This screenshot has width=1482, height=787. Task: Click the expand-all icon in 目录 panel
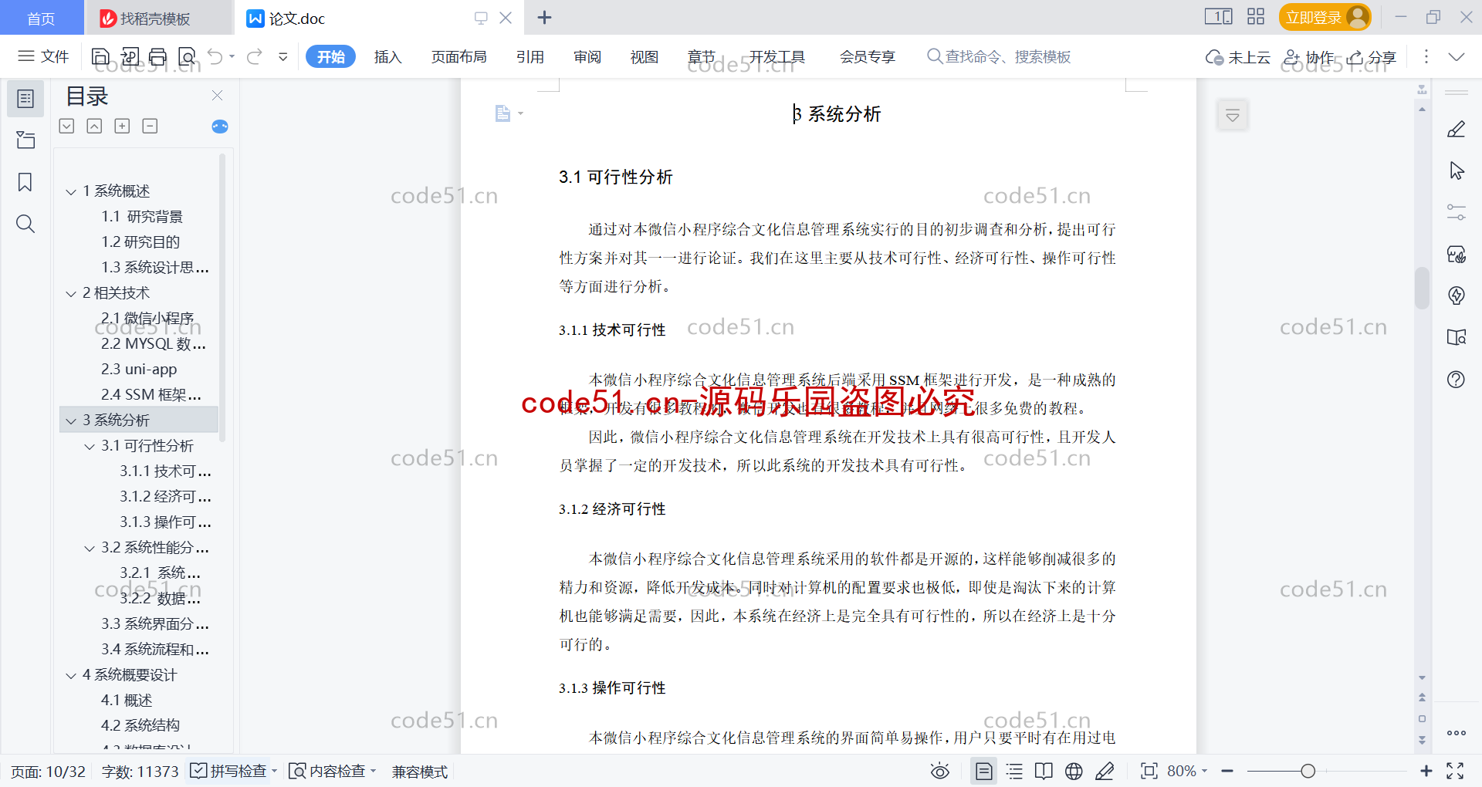[67, 126]
